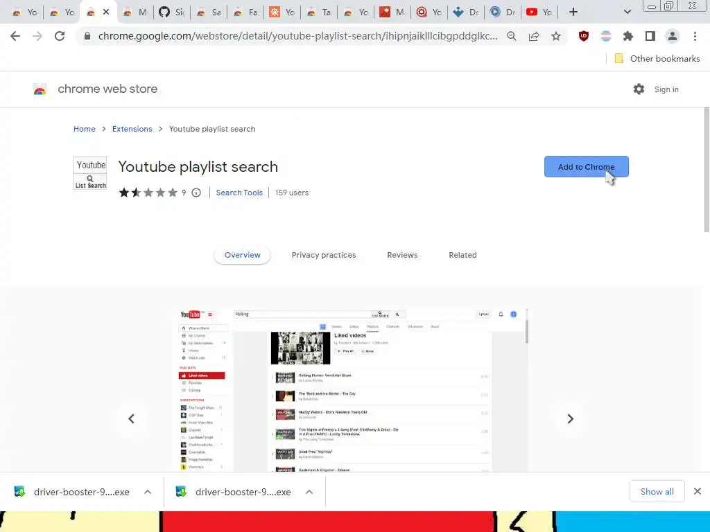Click the 159 users text
Viewport: 710px width, 532px height.
(292, 193)
